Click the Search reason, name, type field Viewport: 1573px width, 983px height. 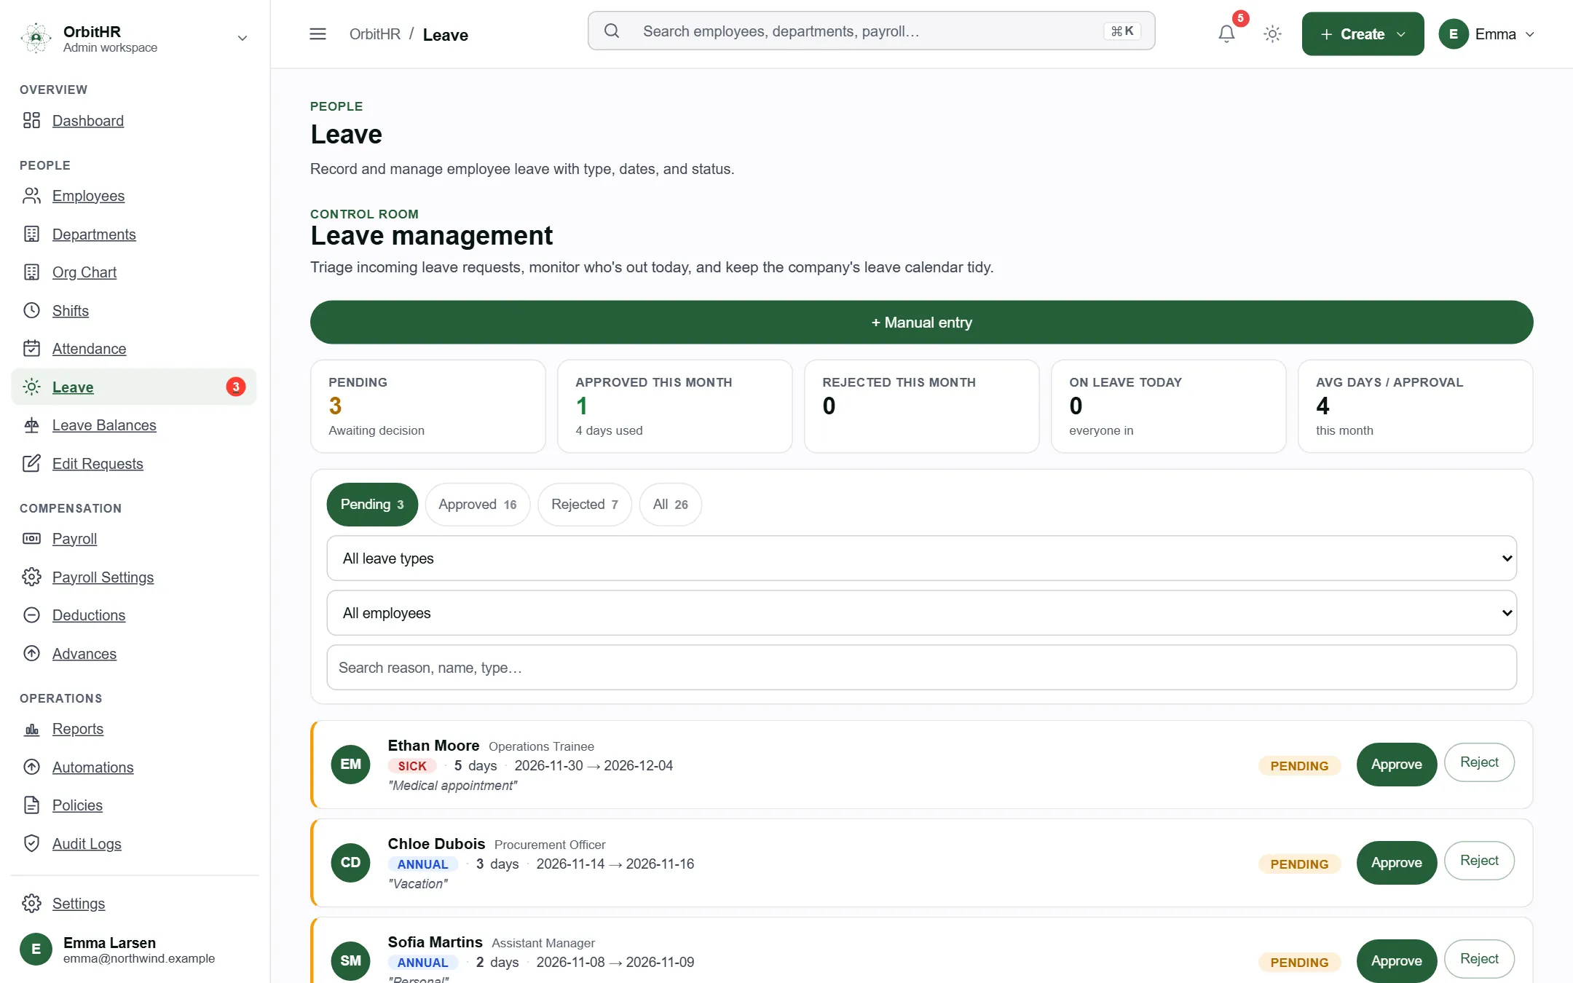(921, 667)
